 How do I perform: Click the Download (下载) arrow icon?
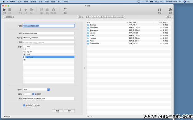coord(20,10)
